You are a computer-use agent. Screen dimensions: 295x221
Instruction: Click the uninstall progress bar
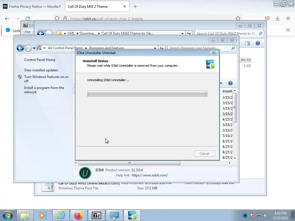(x=147, y=94)
